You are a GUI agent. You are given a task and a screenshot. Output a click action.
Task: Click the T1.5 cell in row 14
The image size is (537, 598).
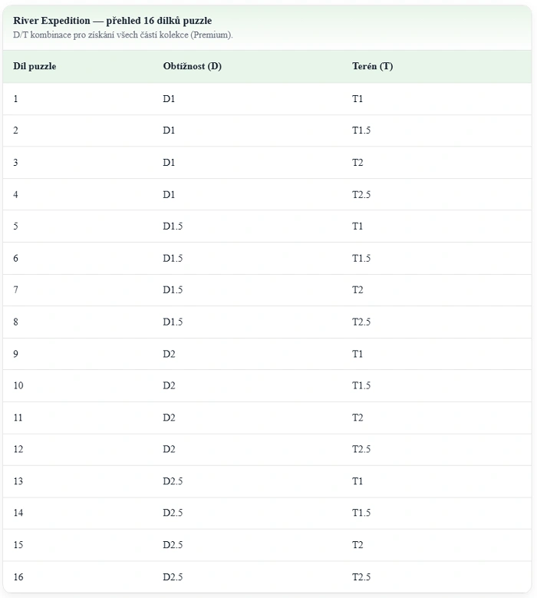(361, 513)
